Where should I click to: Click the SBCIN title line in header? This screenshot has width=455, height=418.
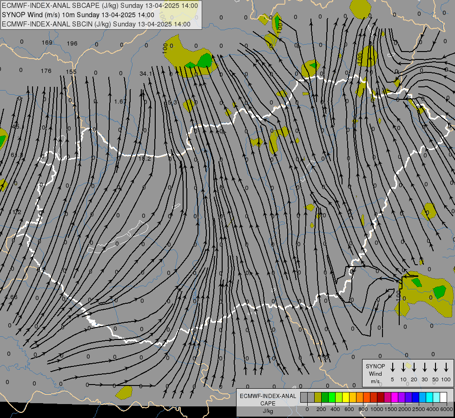click(x=96, y=24)
